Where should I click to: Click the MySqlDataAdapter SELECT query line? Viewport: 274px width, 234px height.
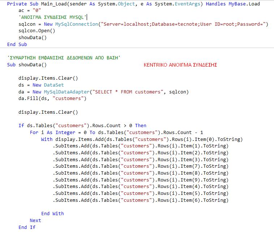pyautogui.click(x=104, y=92)
